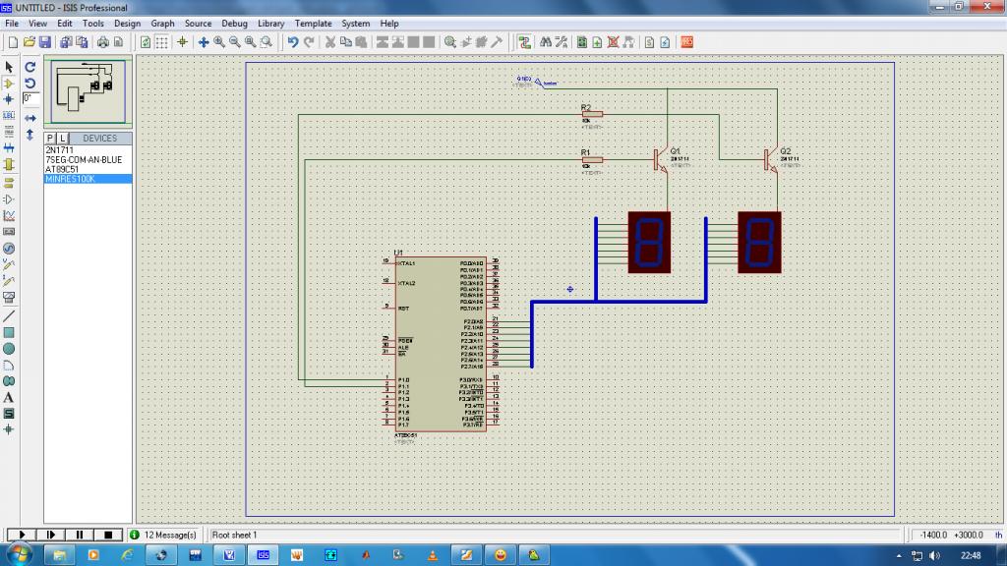1007x566 pixels.
Task: Open the Debug menu
Action: (234, 23)
